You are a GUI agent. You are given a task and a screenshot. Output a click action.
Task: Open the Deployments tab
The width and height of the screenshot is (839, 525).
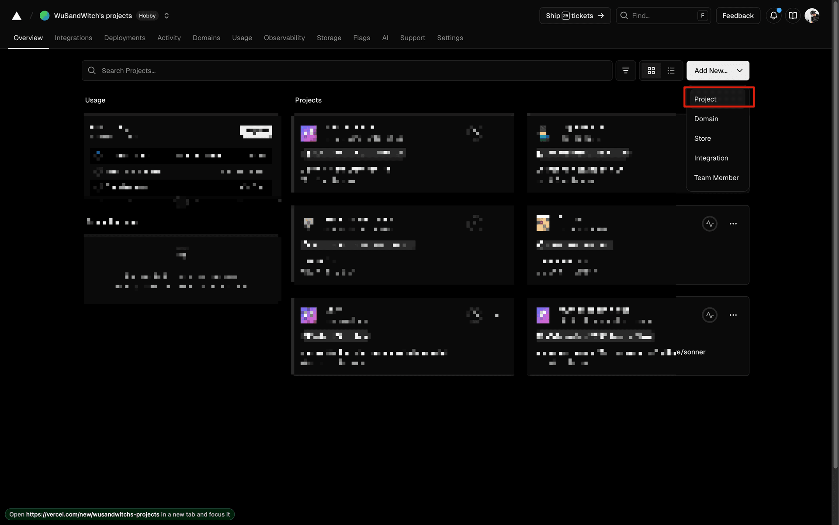click(x=125, y=38)
